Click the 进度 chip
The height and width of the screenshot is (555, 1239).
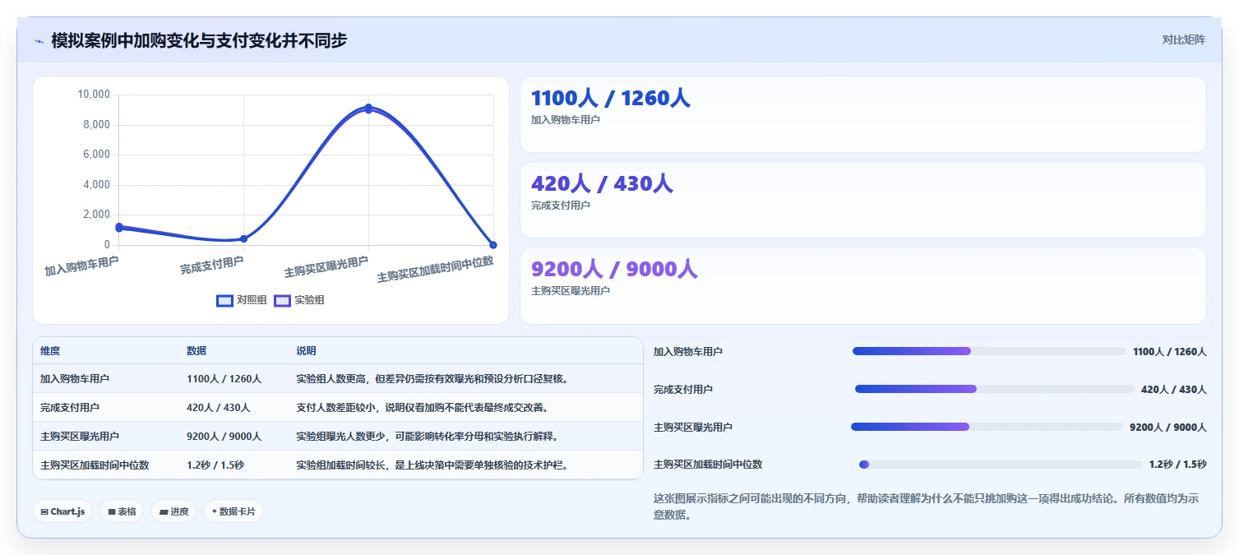[173, 511]
